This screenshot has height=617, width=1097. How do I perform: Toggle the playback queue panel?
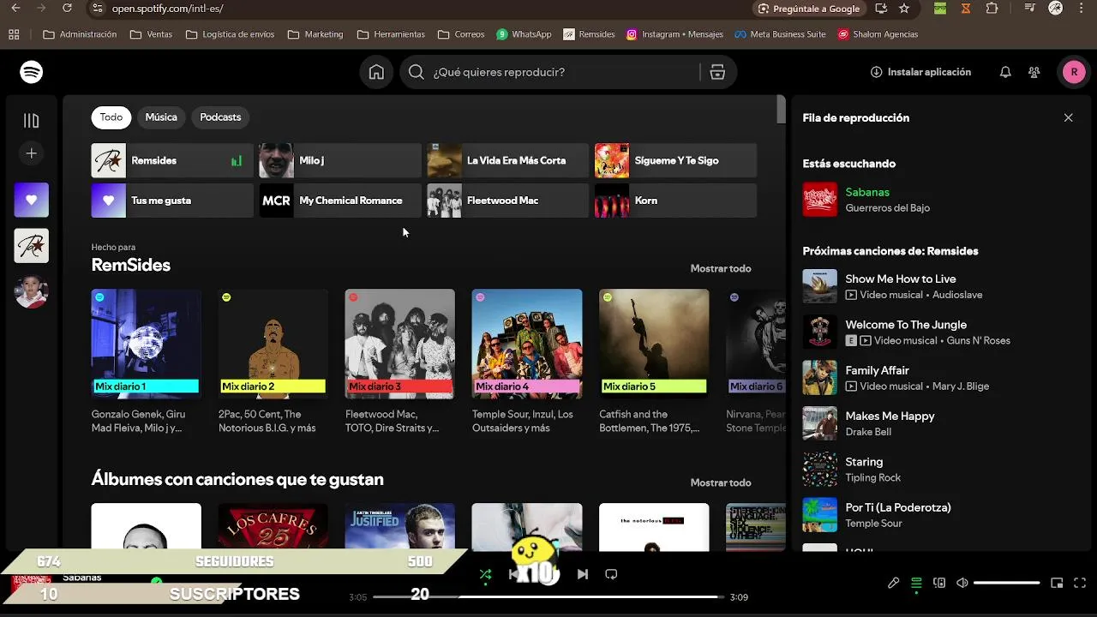(x=916, y=583)
